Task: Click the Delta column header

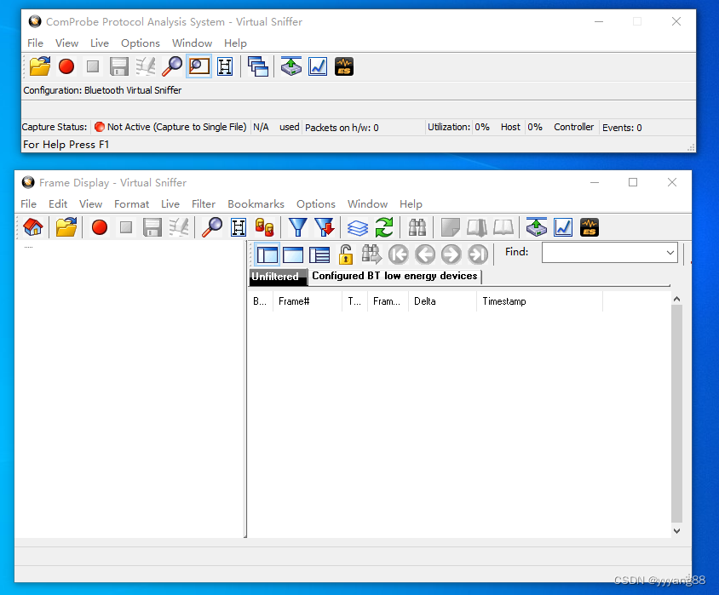Action: coord(442,301)
